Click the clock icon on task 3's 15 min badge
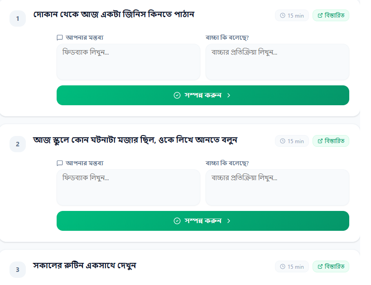 [x=283, y=266]
